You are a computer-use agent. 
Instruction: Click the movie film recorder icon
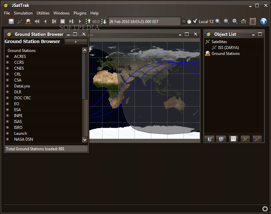(x=253, y=21)
